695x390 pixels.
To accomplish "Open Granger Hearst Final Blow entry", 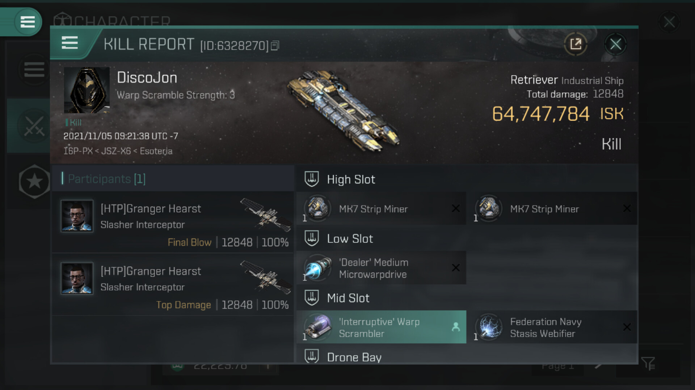I will tap(173, 222).
